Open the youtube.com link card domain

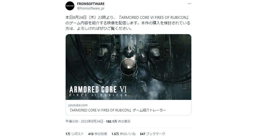click(x=78, y=105)
